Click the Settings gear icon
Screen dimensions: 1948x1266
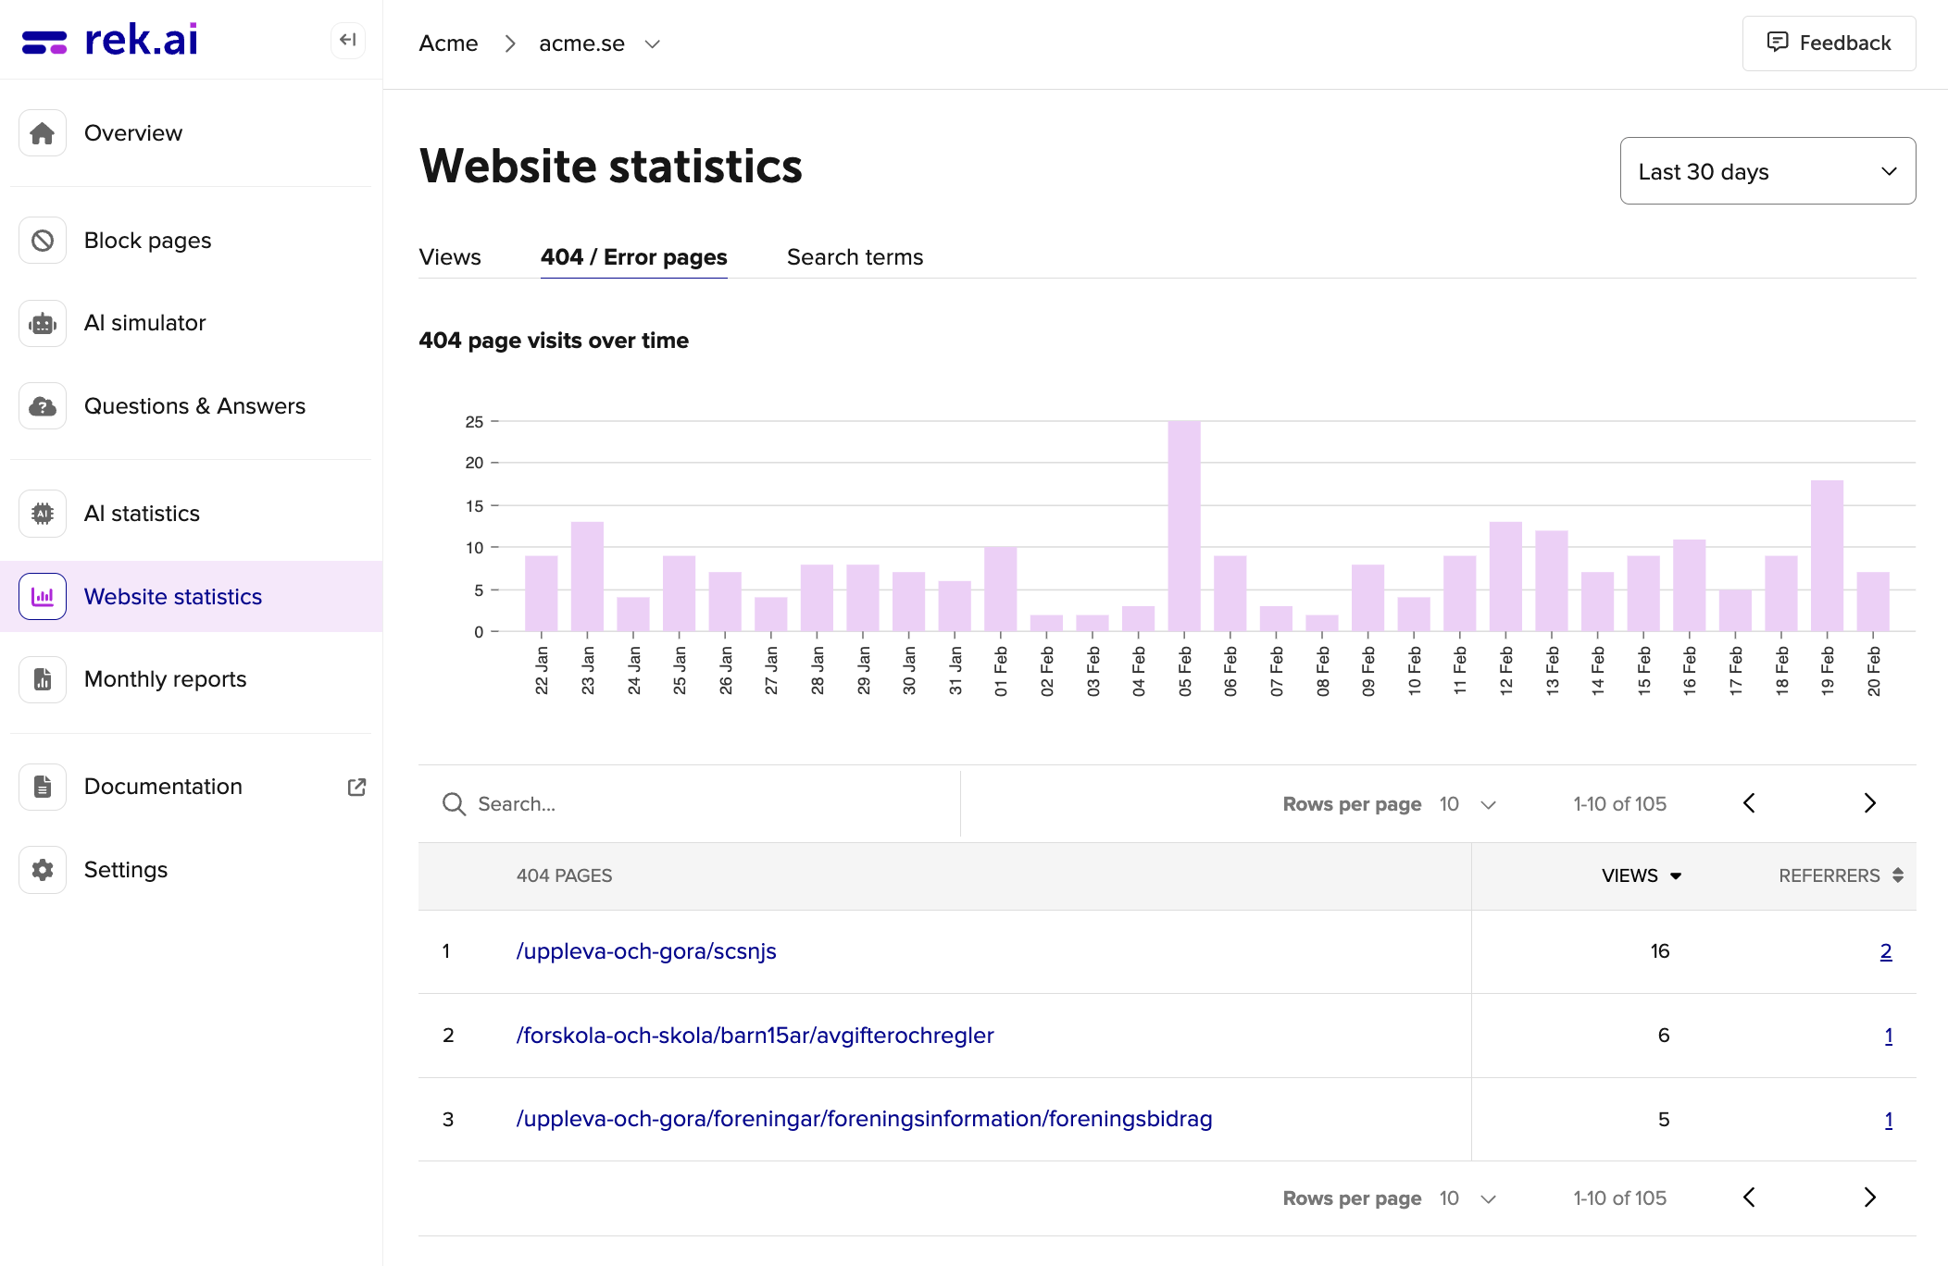pyautogui.click(x=43, y=870)
